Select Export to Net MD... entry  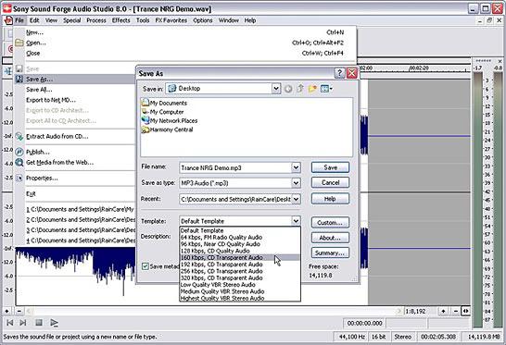51,100
